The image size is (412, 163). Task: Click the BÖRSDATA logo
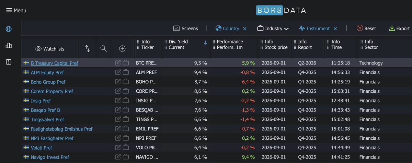281,10
